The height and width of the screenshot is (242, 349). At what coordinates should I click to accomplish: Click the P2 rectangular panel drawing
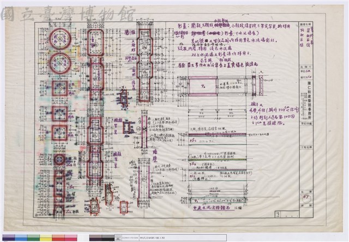[x=203, y=86]
